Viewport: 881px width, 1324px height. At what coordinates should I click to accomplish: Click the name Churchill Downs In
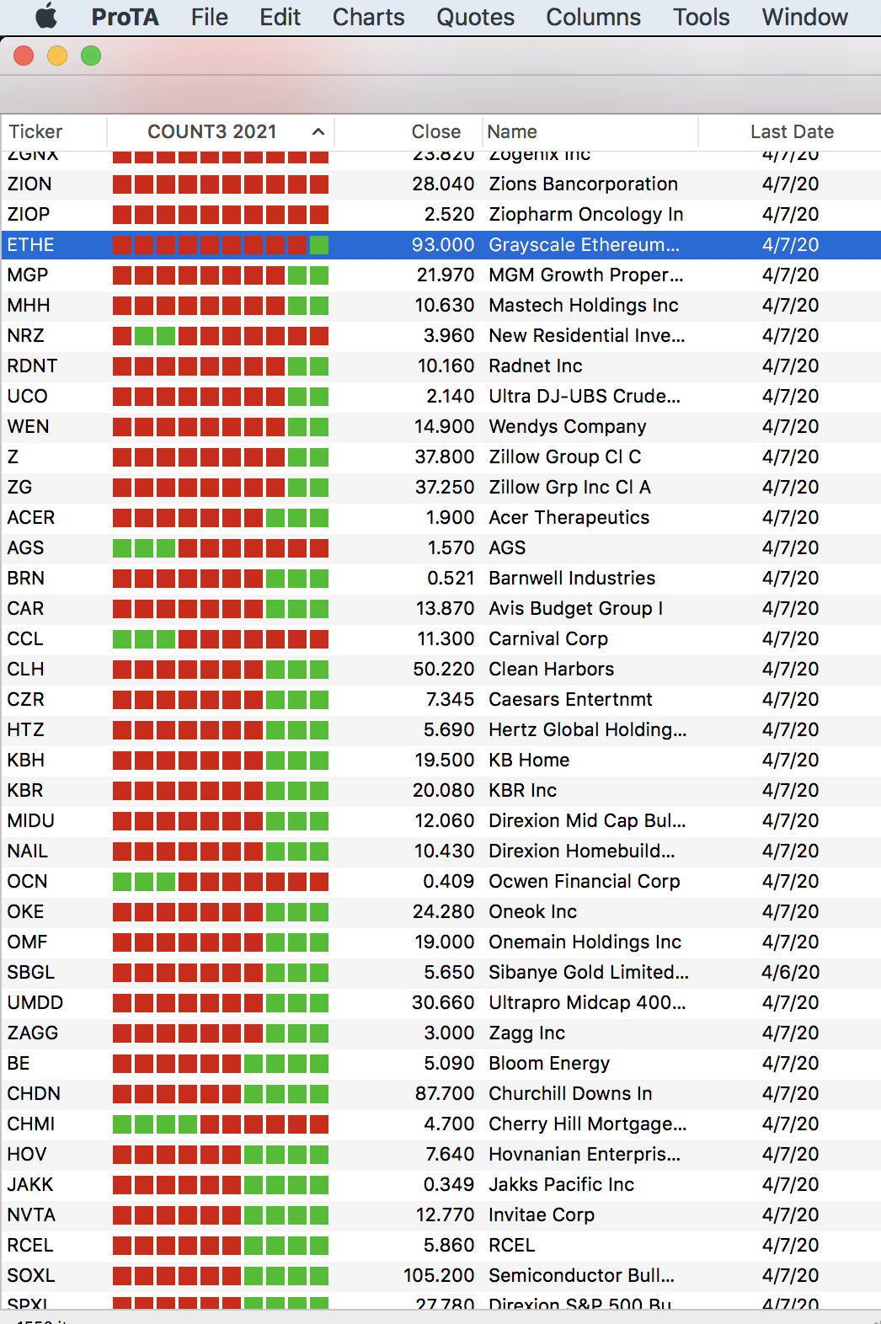coord(570,1094)
